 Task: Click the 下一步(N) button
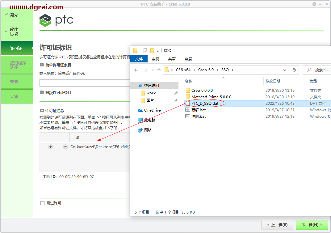pos(312,225)
